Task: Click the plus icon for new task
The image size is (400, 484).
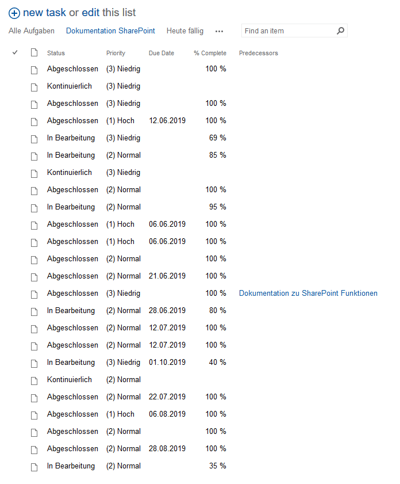Action: coord(14,13)
